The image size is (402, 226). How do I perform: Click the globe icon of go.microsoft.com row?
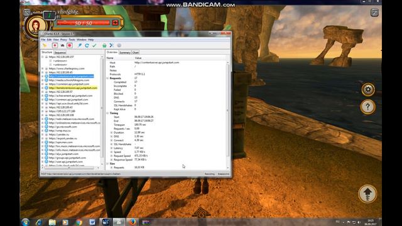46,127
